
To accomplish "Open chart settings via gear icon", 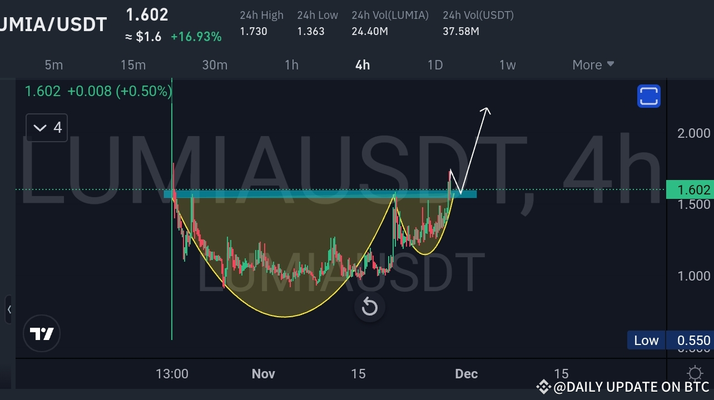I will [x=695, y=374].
